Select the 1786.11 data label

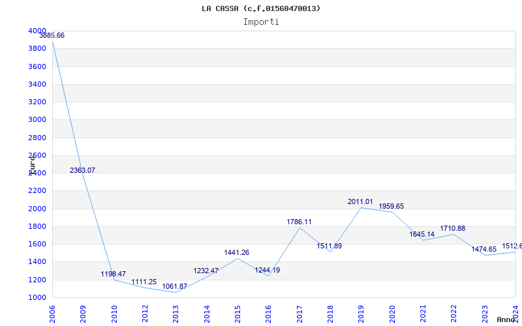(x=299, y=222)
